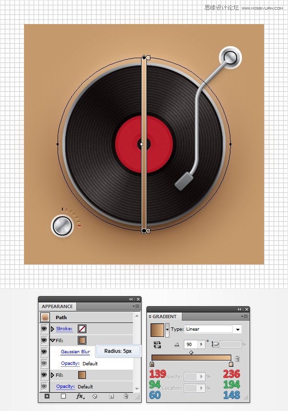Click the right anchor of the circle outline
This screenshot has height=411, width=288.
pos(230,144)
